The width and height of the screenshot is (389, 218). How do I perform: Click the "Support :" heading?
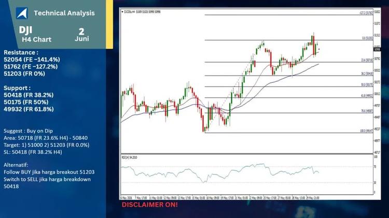point(17,88)
